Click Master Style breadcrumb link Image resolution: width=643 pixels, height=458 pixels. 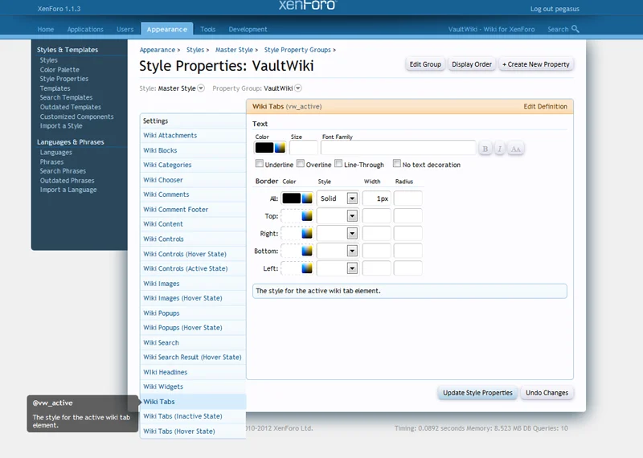[x=234, y=50]
